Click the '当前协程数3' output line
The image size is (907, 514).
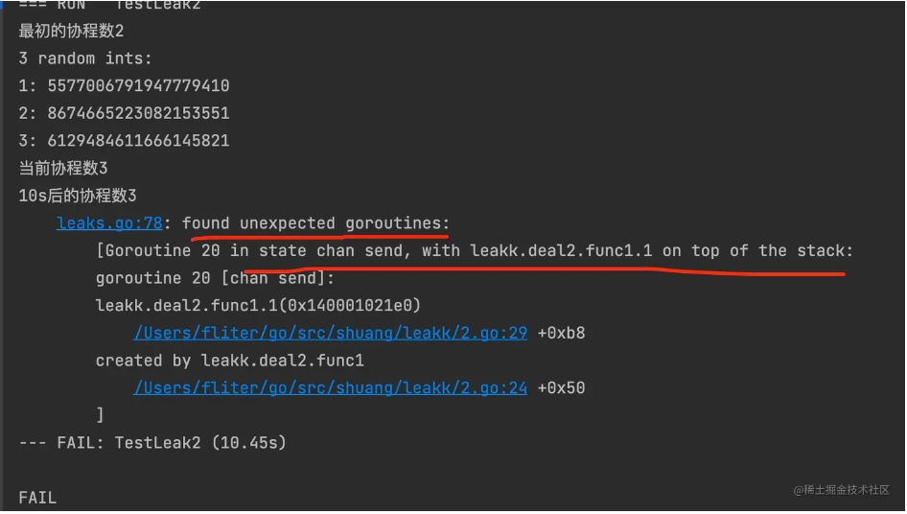(63, 169)
